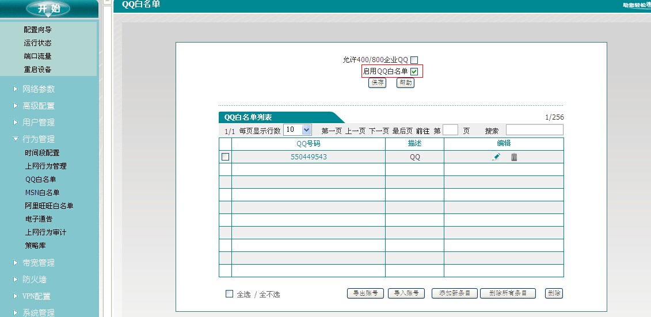Click the QQ白名单列表 list tab title
Screen dimensions: 651x317
click(x=248, y=117)
